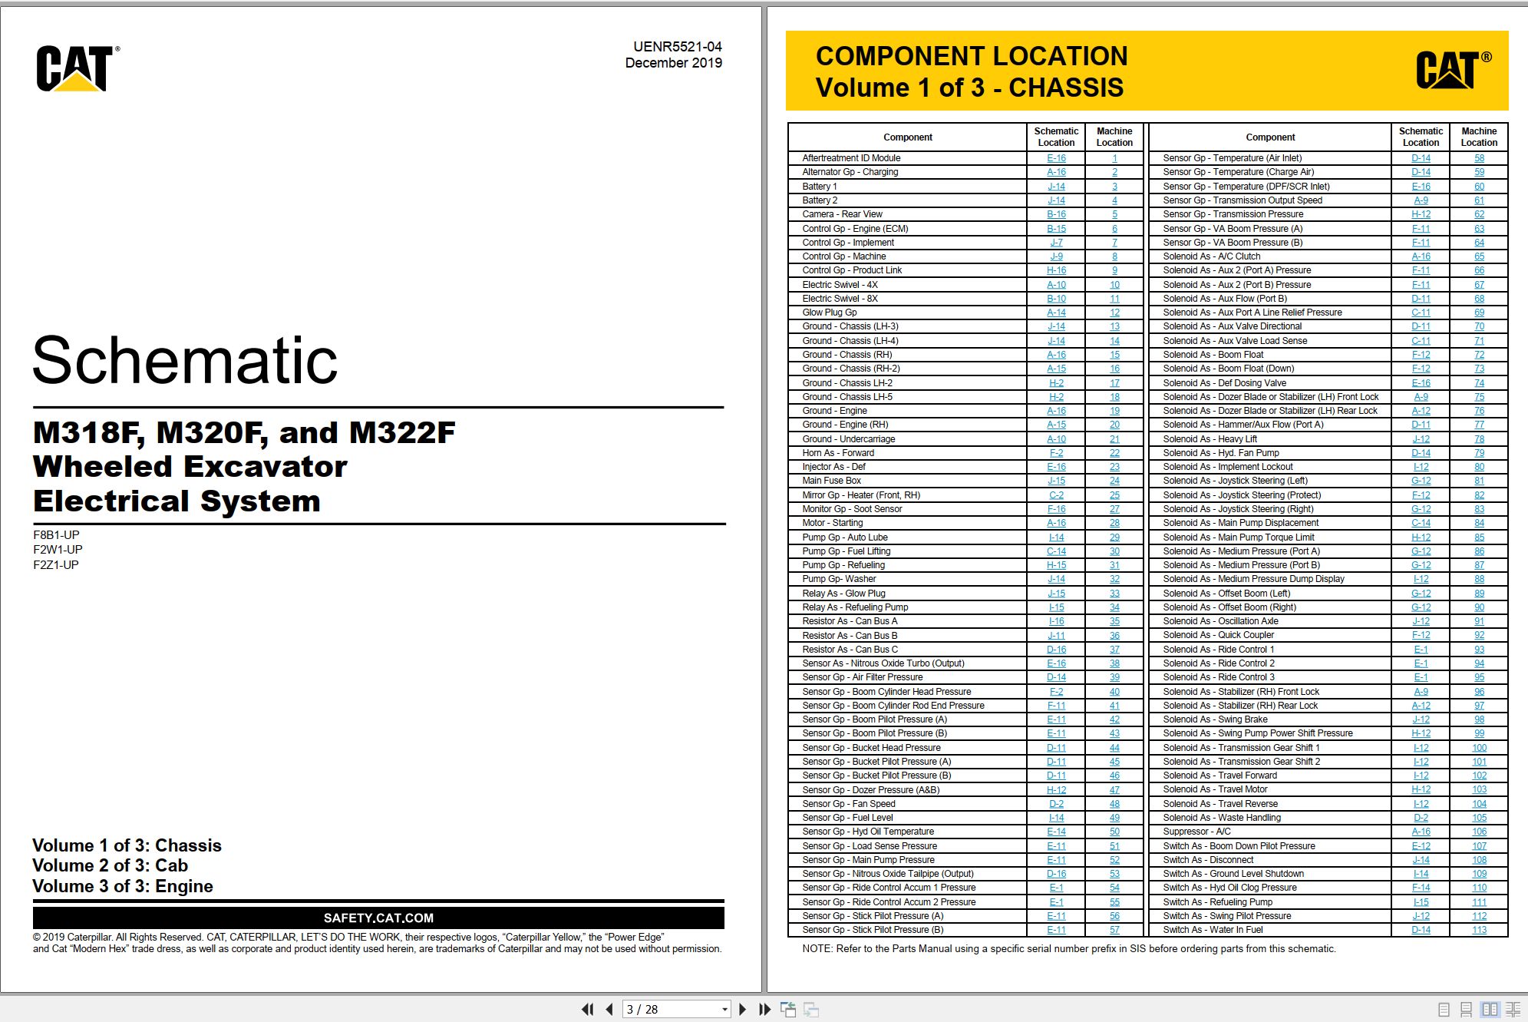Switch to single page layout

(1444, 1010)
